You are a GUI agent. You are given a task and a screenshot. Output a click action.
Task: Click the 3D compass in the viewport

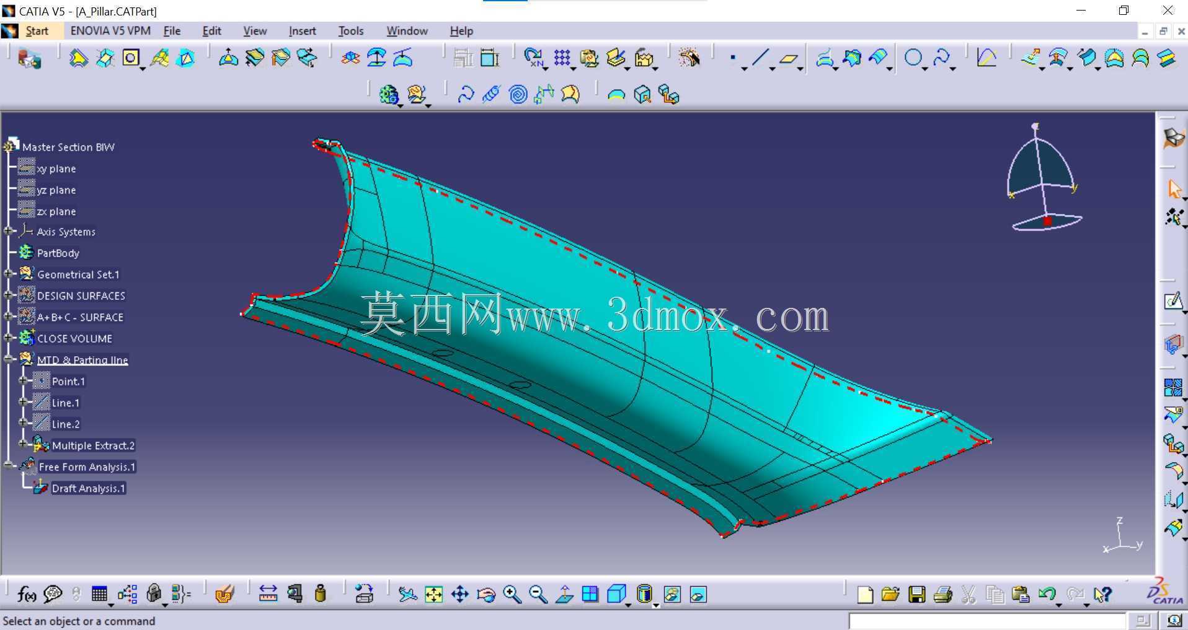point(1044,178)
